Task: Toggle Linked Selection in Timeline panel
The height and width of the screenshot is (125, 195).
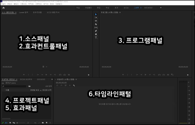Action: 66,86
